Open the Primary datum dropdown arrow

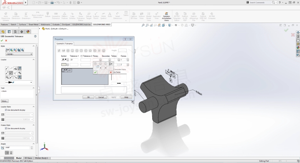101,60
